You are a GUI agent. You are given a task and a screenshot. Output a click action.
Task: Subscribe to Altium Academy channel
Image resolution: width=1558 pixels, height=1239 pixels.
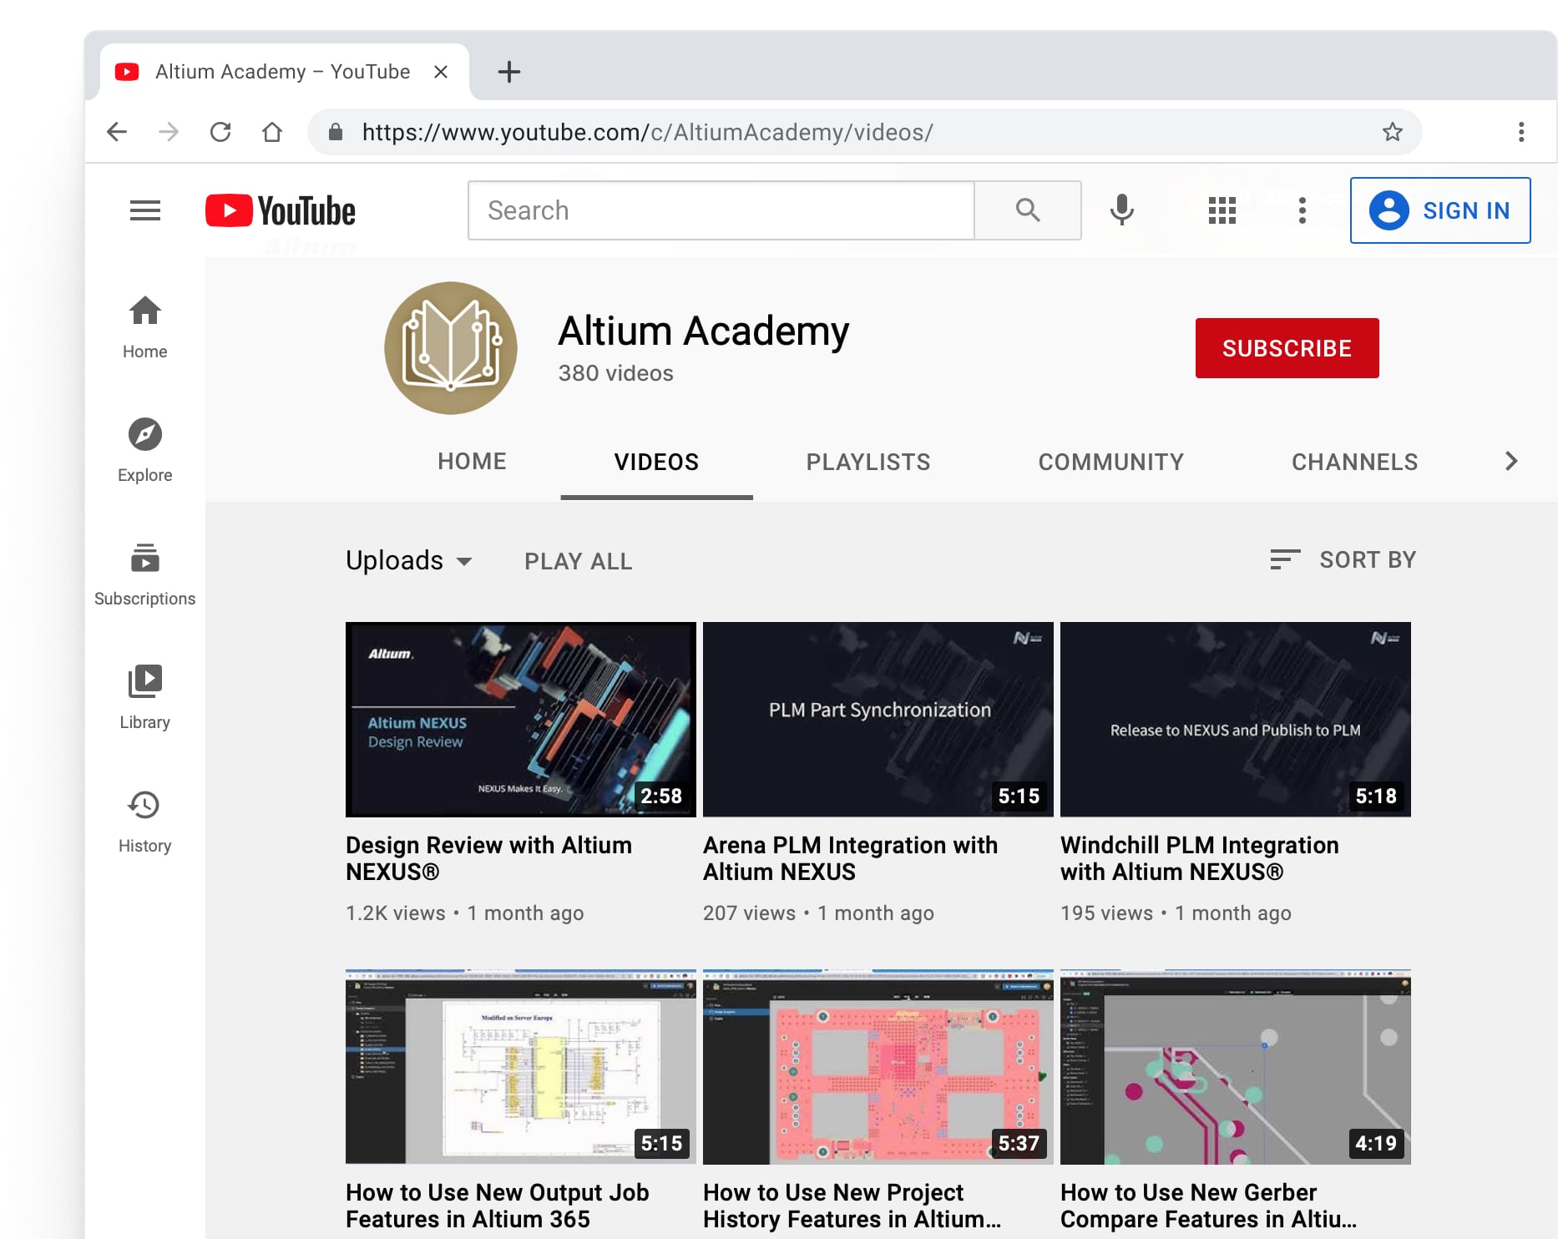click(1286, 348)
